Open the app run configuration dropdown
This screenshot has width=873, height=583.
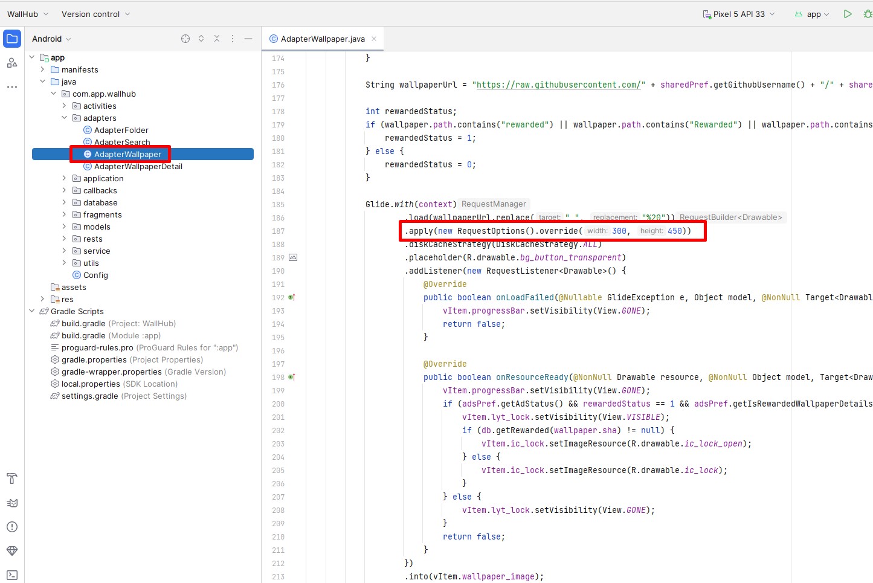812,14
